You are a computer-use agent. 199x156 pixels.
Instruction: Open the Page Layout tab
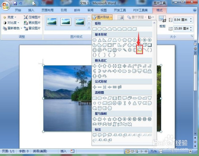pyautogui.click(x=47, y=10)
